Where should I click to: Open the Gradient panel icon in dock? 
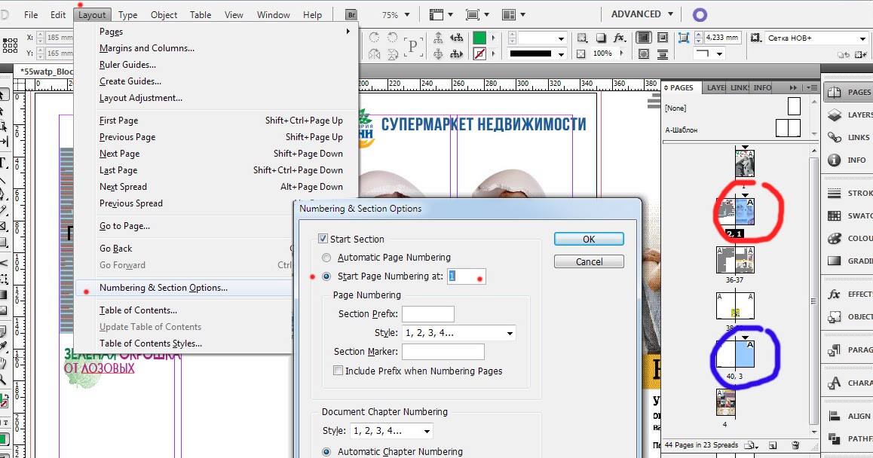[834, 261]
